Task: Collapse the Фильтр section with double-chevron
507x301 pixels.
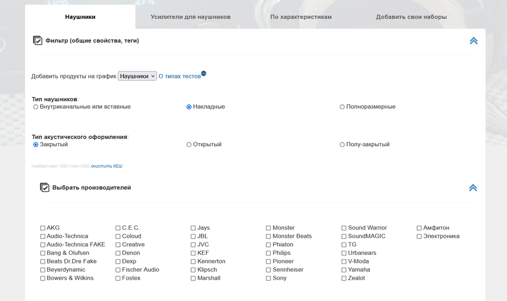Action: pyautogui.click(x=474, y=40)
